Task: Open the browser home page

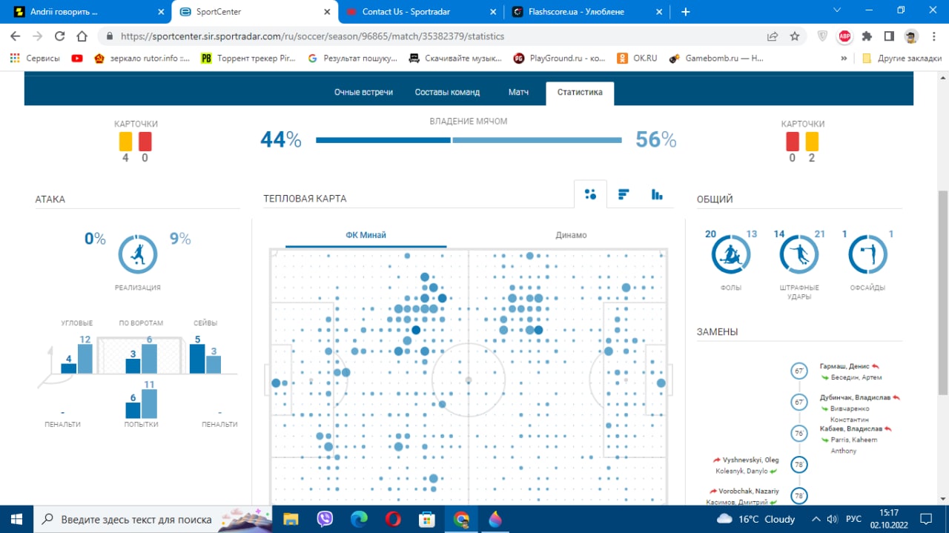Action: coord(83,36)
